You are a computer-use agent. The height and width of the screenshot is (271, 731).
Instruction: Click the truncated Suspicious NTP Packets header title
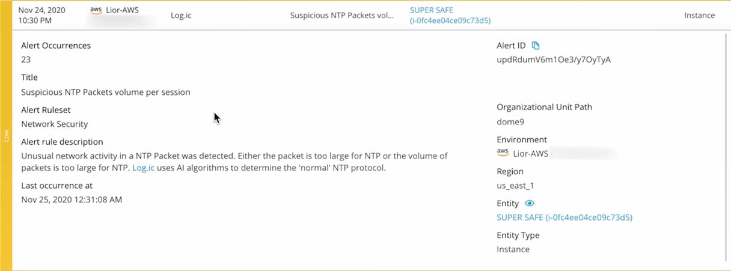341,16
